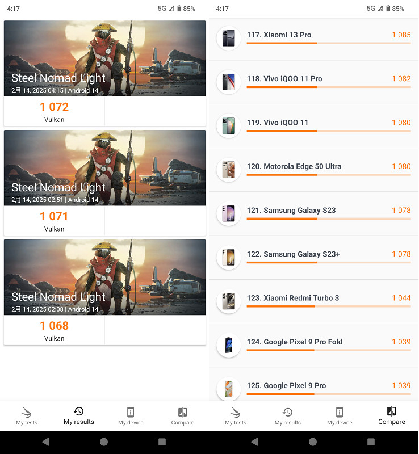The height and width of the screenshot is (454, 419).
Task: Tap Motorola Edge 50 Ultra score bar
Action: pos(329,175)
